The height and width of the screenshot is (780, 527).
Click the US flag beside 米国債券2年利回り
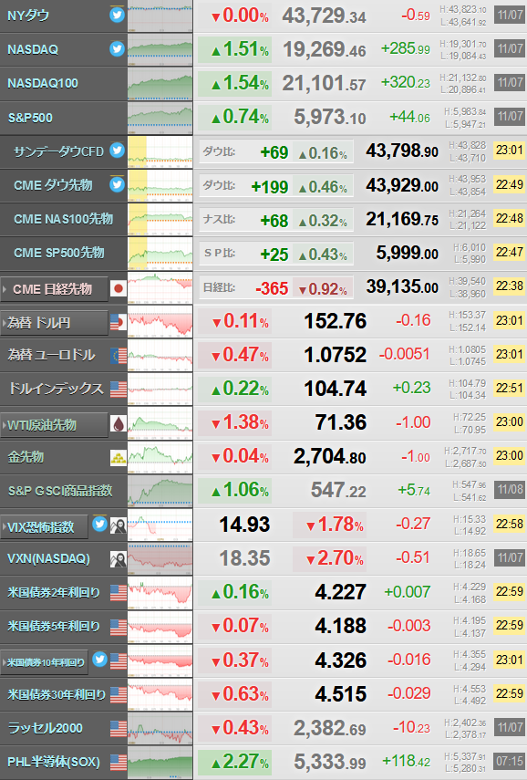[119, 593]
